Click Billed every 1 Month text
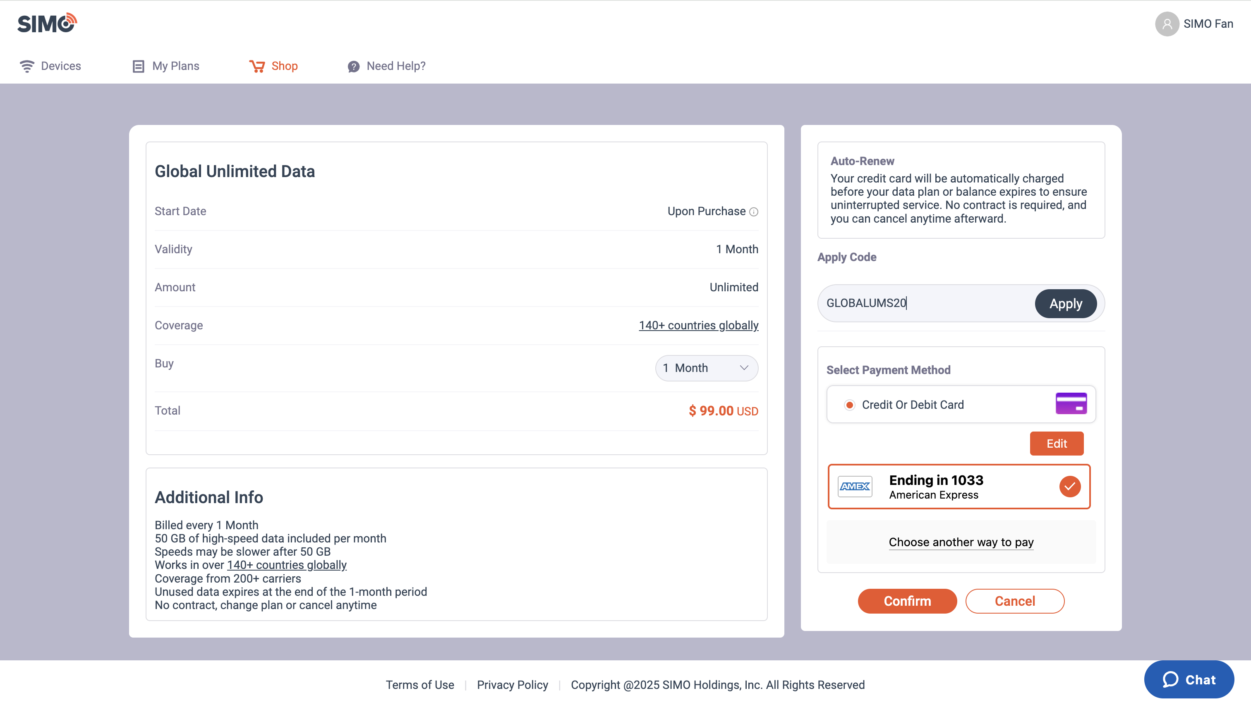Image resolution: width=1251 pixels, height=710 pixels. [206, 525]
